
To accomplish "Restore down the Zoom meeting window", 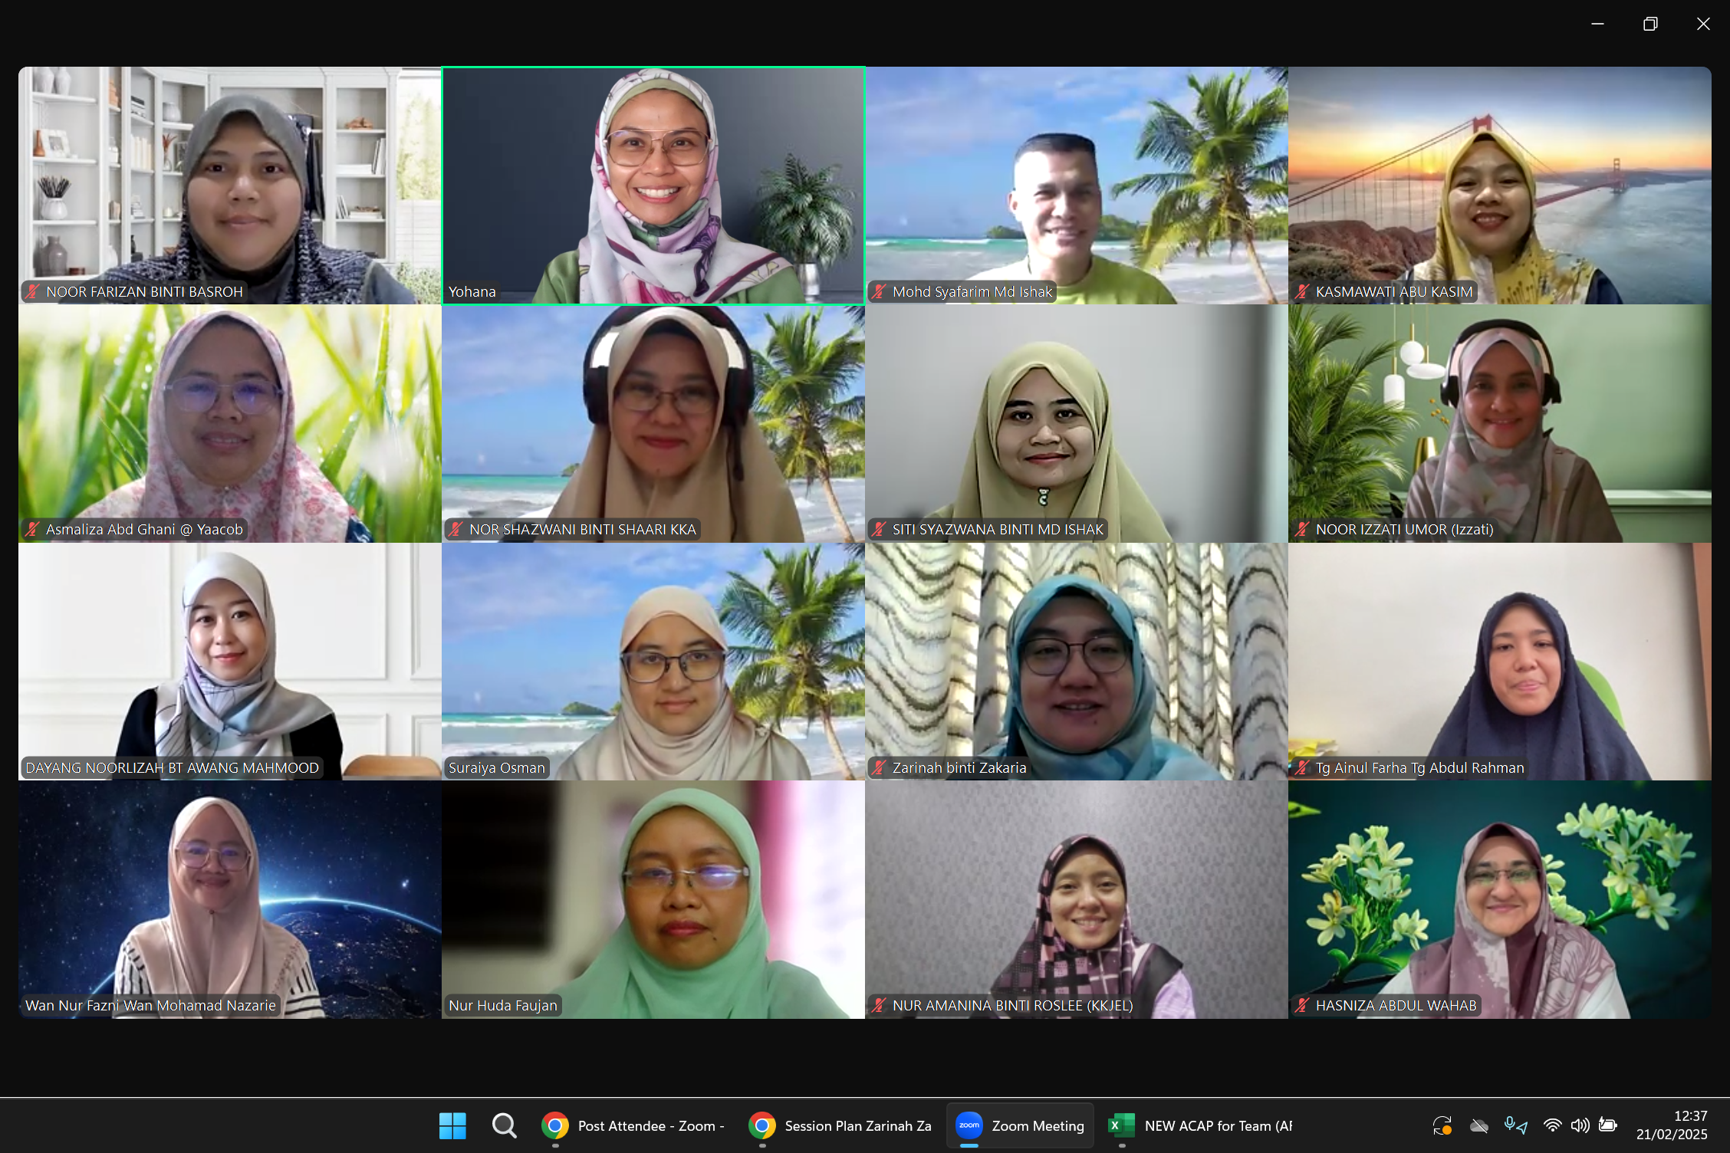I will [1650, 24].
